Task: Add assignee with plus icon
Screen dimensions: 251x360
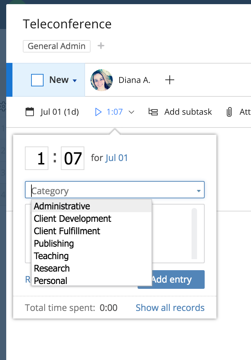Action: pos(169,80)
